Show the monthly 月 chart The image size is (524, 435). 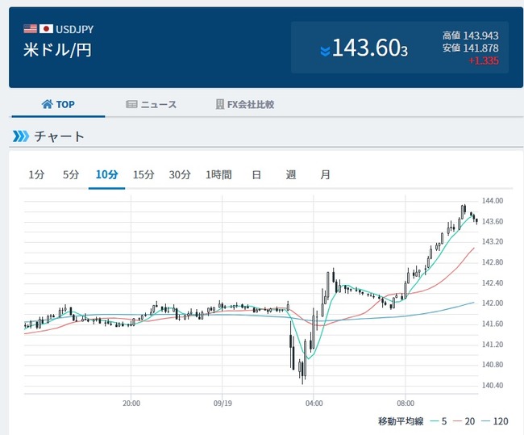coord(325,174)
